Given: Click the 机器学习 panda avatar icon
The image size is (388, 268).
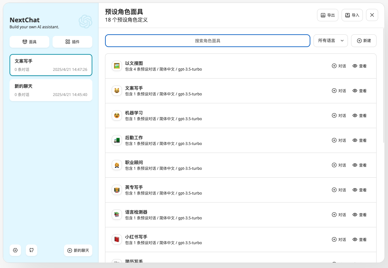Looking at the screenshot, I should [116, 115].
